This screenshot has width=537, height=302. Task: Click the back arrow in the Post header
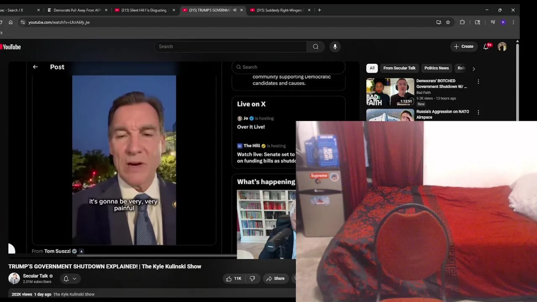35,67
